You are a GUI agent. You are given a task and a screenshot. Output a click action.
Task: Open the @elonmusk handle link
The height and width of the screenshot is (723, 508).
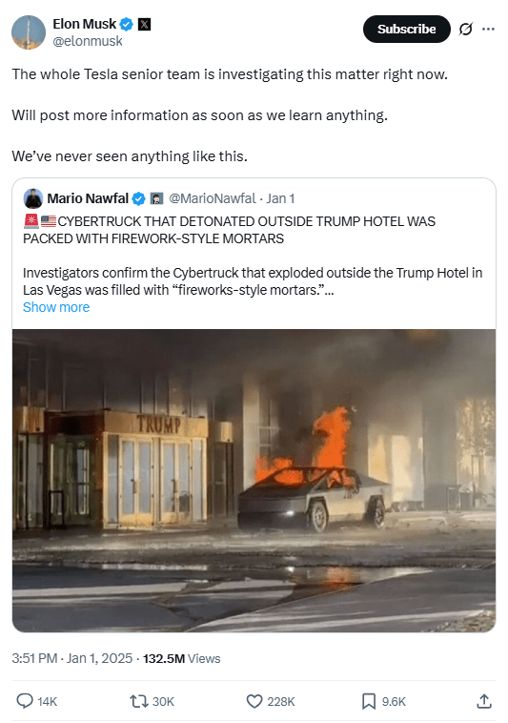[88, 42]
